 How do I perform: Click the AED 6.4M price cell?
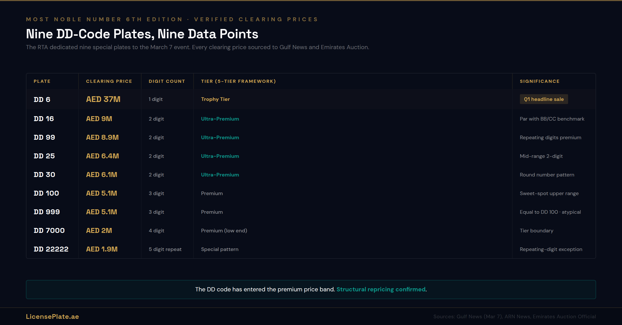[102, 156]
